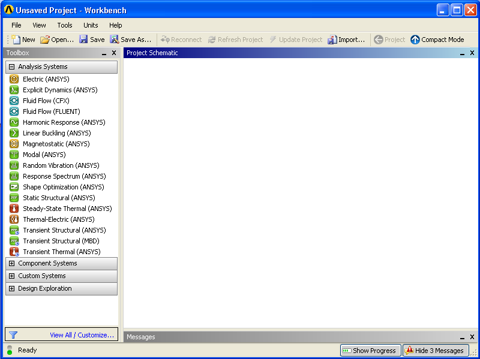The width and height of the screenshot is (480, 359).
Task: Select the Fluid Flow (CFX) icon
Action: coord(14,101)
